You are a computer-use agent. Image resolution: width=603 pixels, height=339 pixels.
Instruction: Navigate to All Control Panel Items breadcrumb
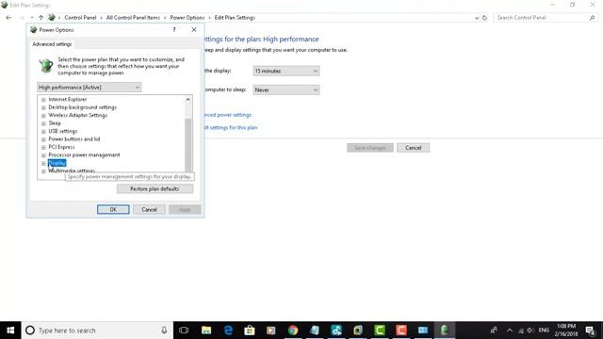tap(133, 18)
